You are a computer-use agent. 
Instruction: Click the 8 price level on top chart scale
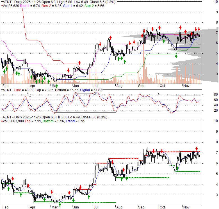[217, 22]
